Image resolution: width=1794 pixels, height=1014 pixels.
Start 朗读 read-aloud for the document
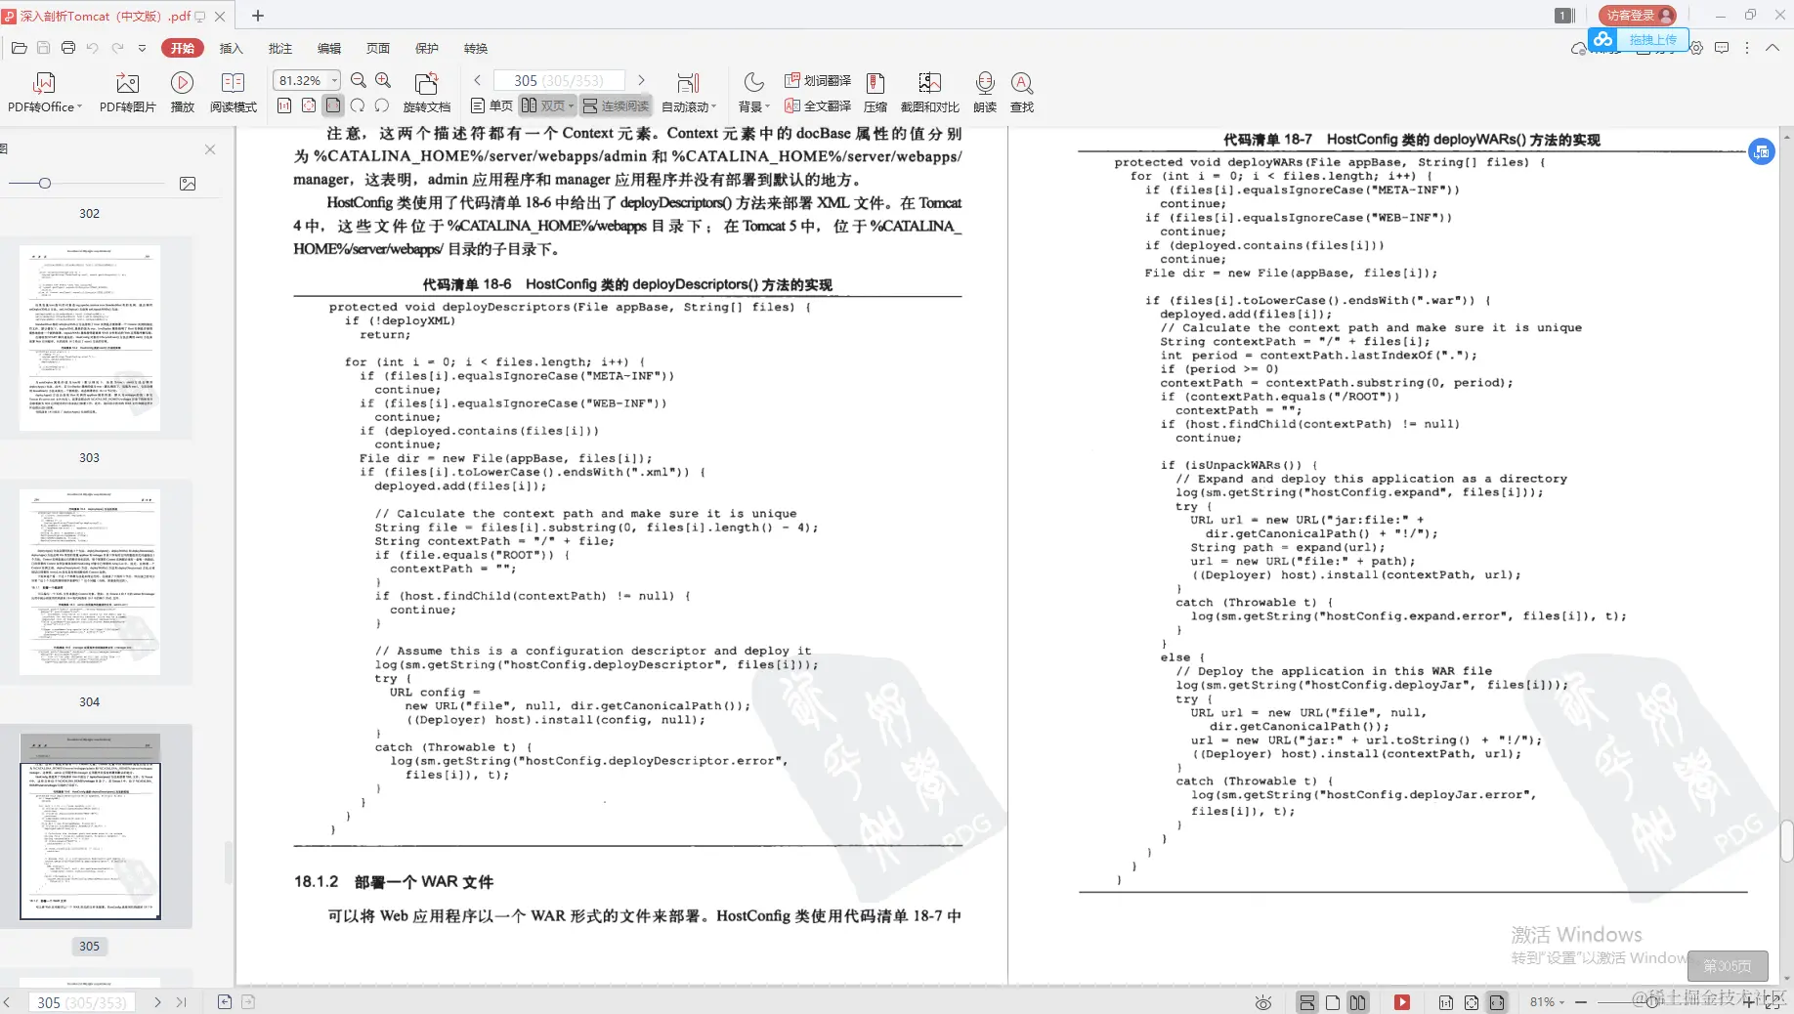984,91
